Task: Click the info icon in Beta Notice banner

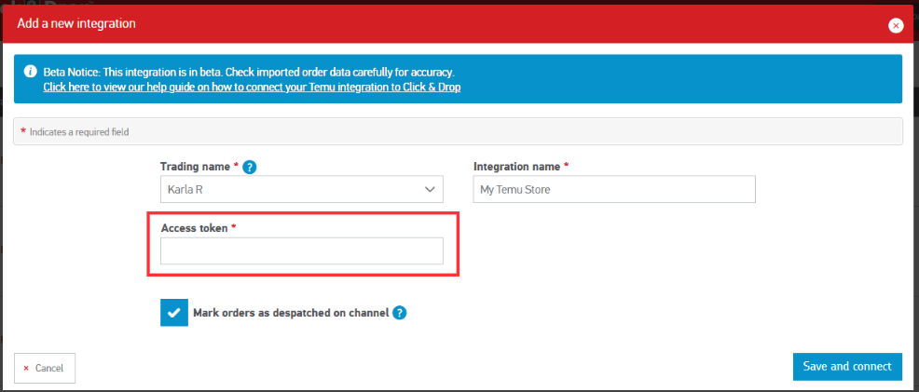Action: 31,72
